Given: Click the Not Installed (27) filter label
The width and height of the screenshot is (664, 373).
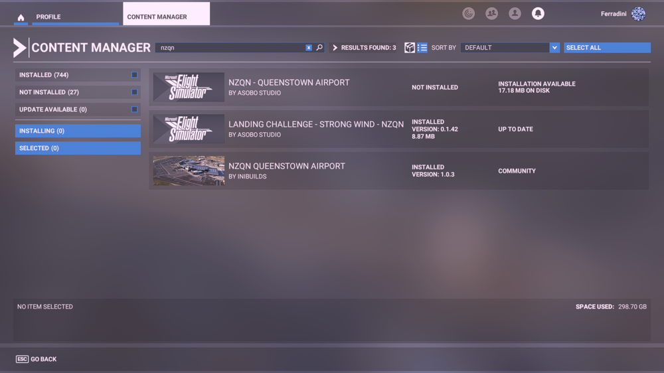Looking at the screenshot, I should (x=48, y=92).
